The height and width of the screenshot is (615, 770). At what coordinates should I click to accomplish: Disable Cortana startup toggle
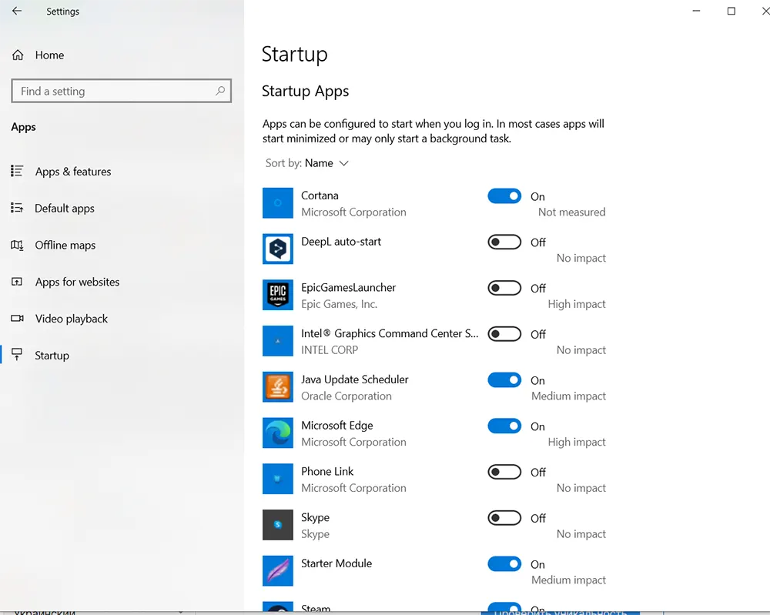point(504,196)
